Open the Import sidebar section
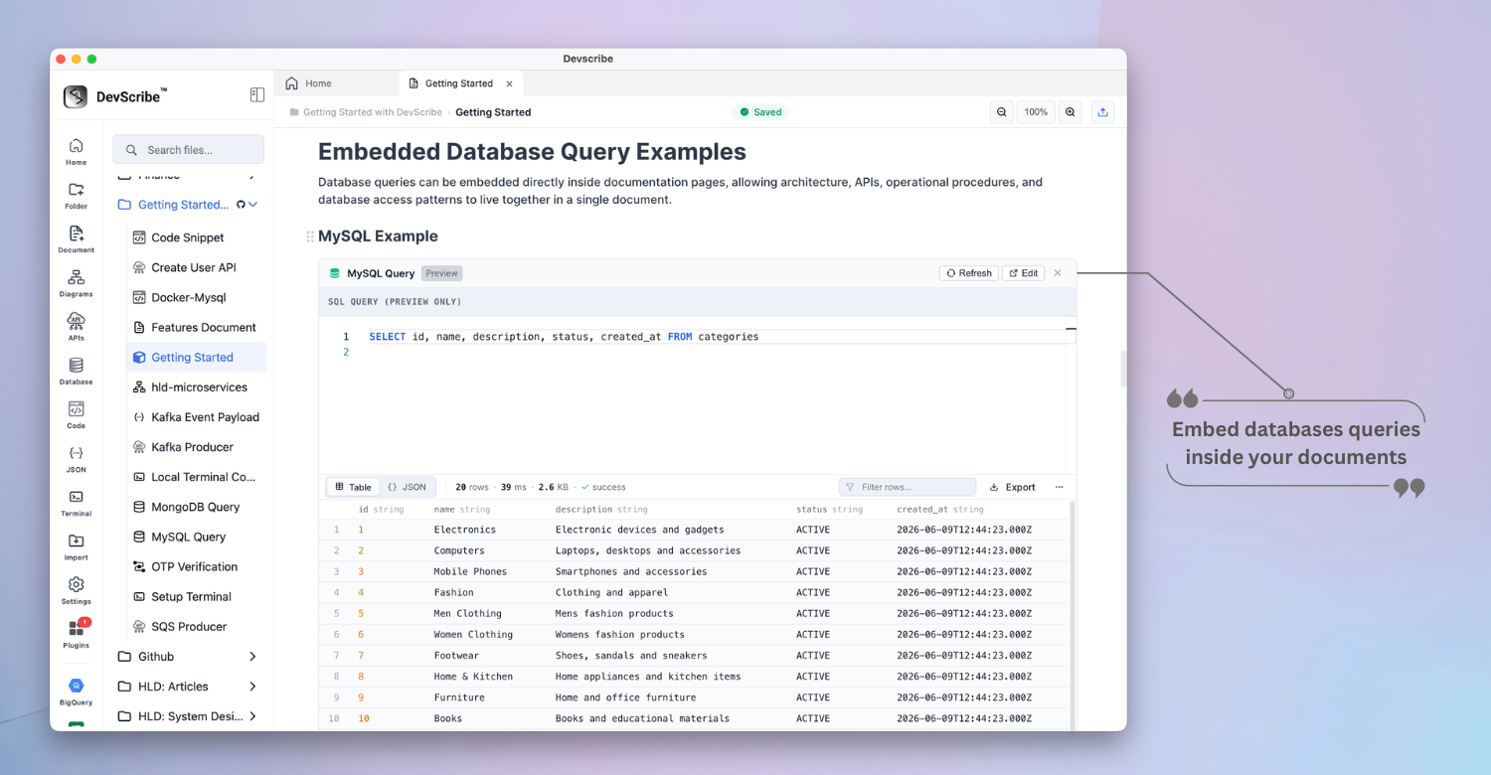The height and width of the screenshot is (775, 1491). tap(76, 545)
